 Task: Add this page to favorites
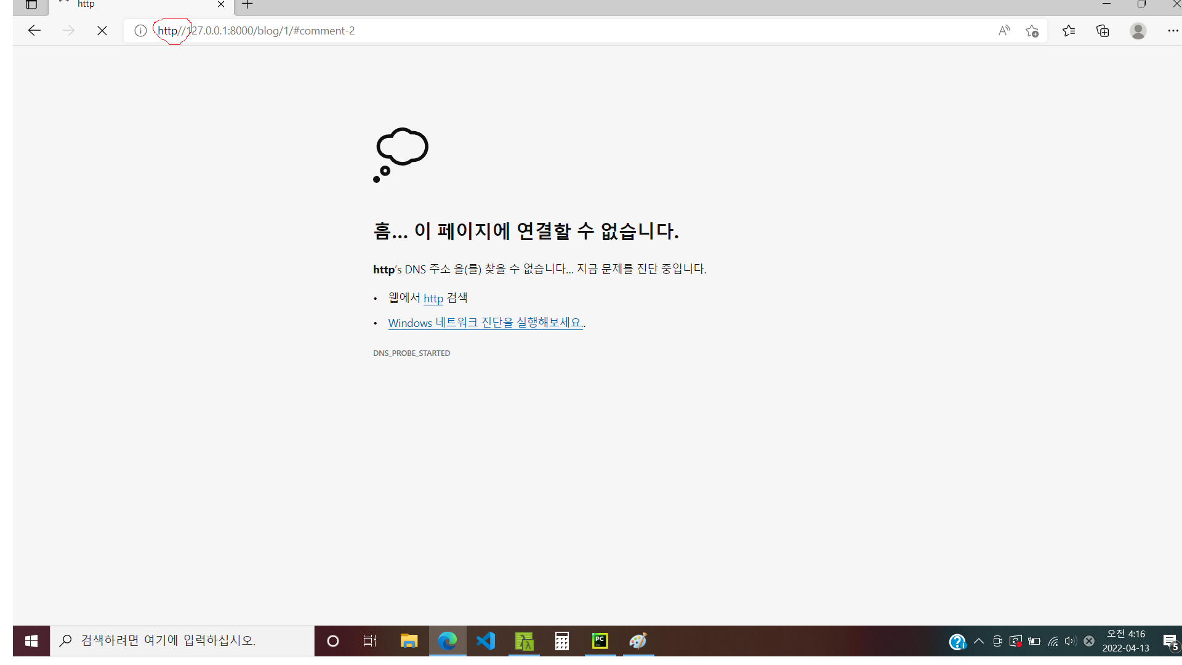[1032, 31]
